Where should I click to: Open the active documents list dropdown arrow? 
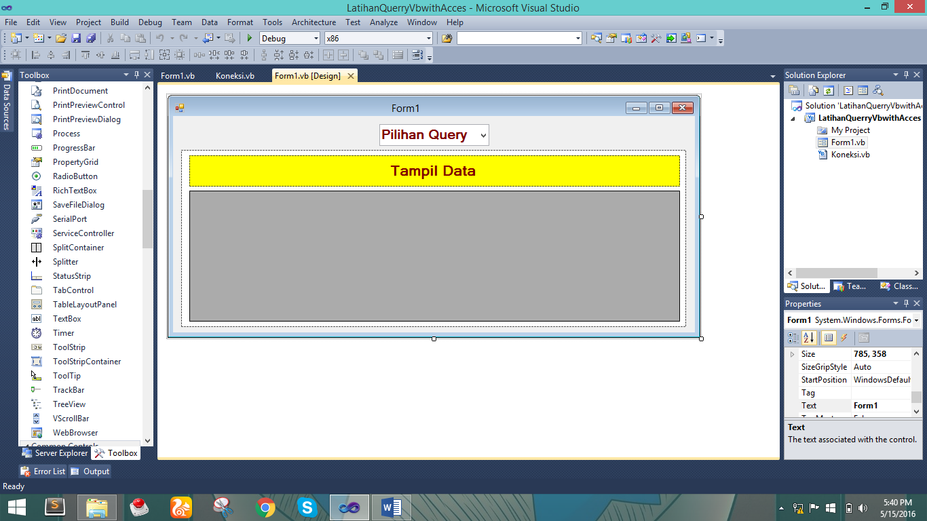click(x=773, y=76)
